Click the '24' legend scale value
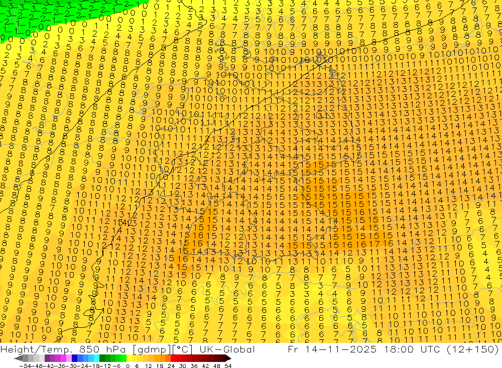The image size is (502, 368). tap(171, 366)
